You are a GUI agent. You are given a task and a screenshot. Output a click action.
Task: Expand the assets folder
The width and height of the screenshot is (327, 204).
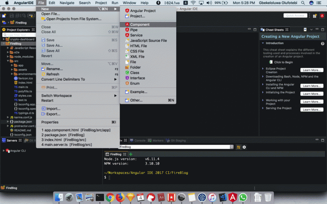click(x=12, y=70)
